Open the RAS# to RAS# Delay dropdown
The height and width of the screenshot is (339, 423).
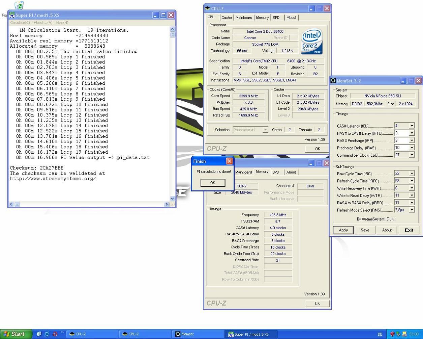412,203
